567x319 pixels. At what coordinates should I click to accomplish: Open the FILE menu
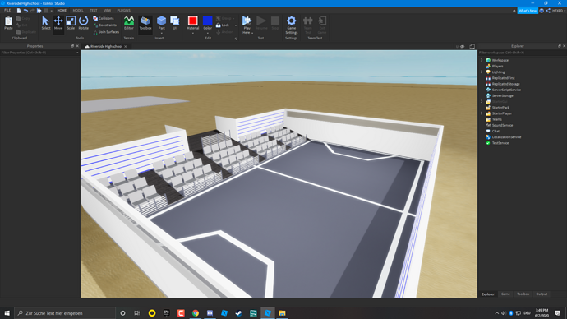point(7,11)
